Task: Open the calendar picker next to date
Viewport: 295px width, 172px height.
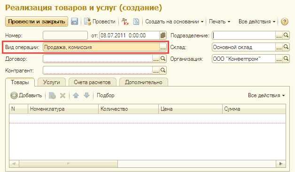Action: [163, 36]
